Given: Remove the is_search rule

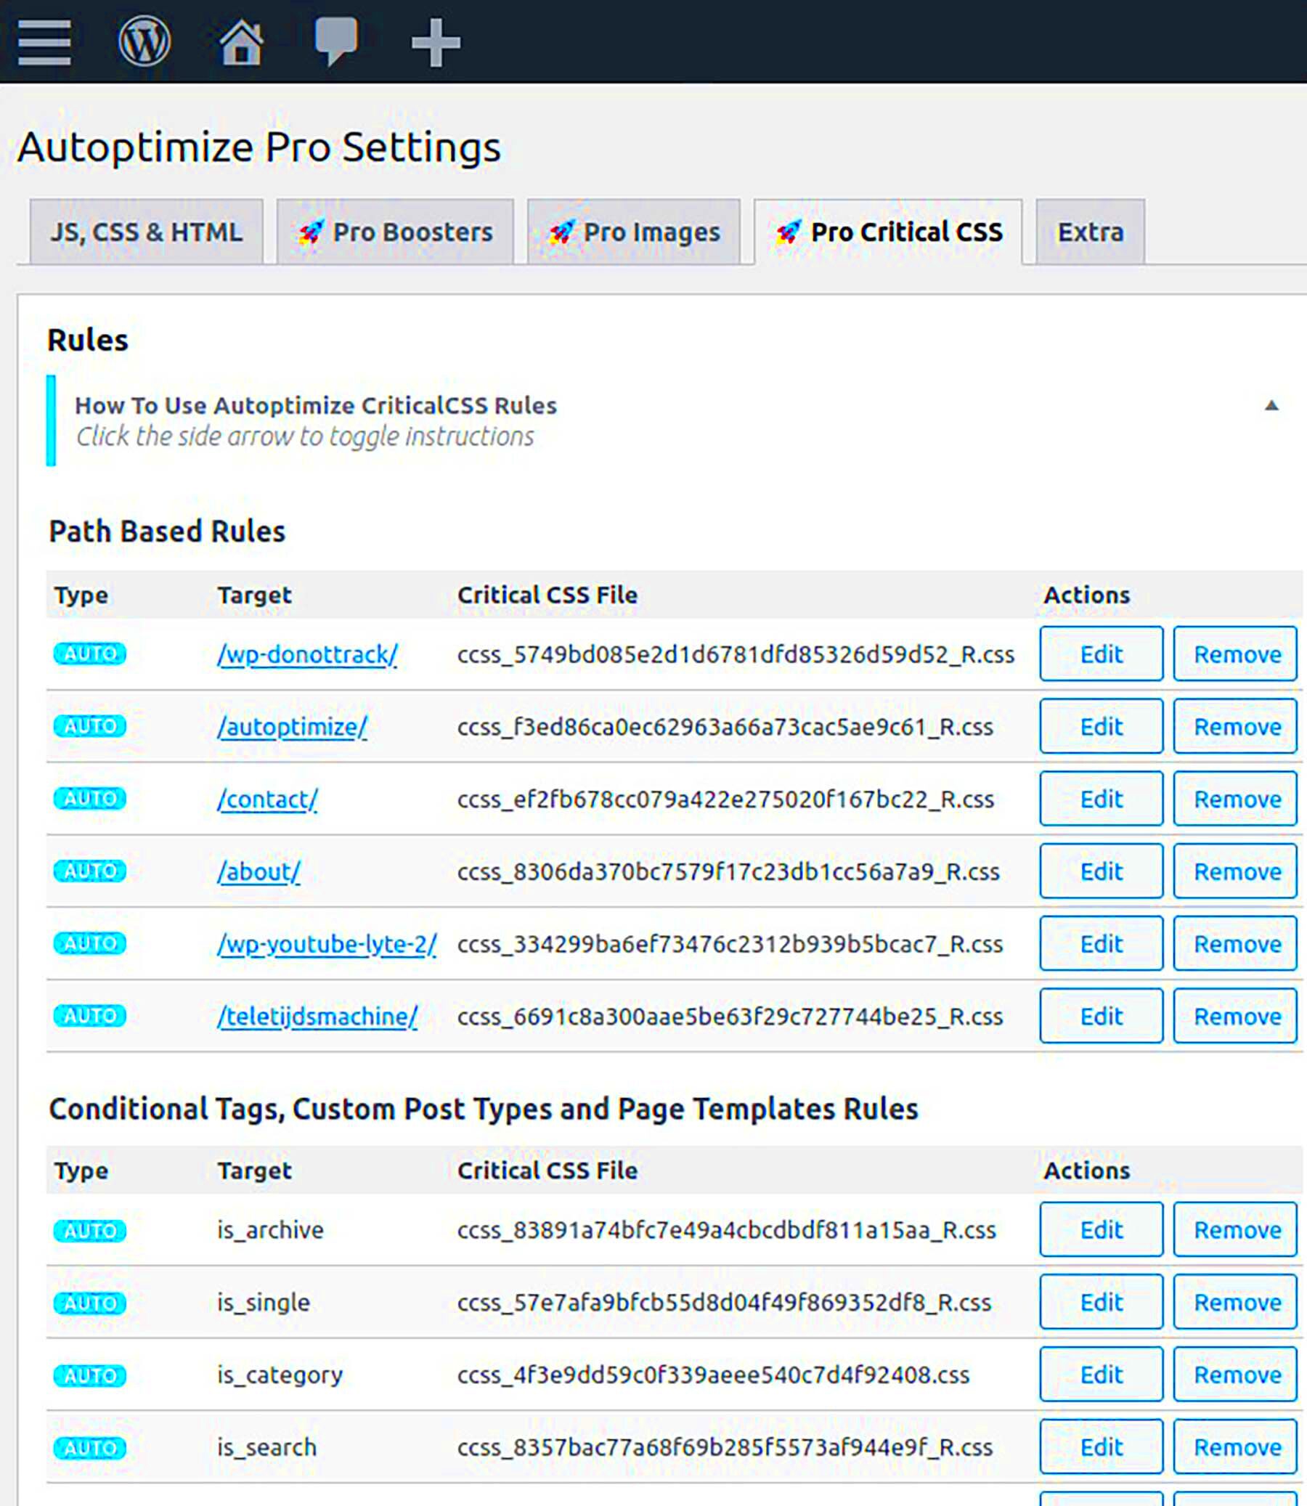Looking at the screenshot, I should 1237,1447.
